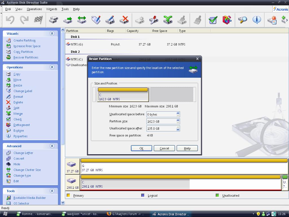
Task: Click the Explore magnifier toolbar icon
Action: (x=242, y=20)
